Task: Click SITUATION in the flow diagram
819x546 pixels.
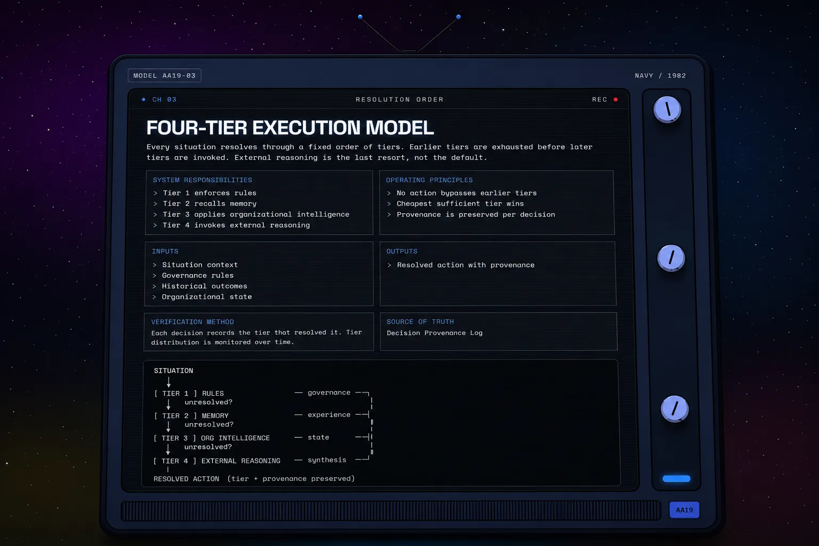Action: [173, 371]
